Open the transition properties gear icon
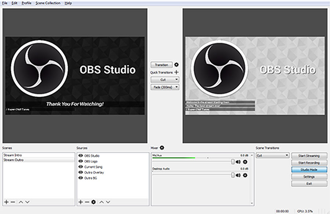This screenshot has height=214, width=330. (176, 65)
